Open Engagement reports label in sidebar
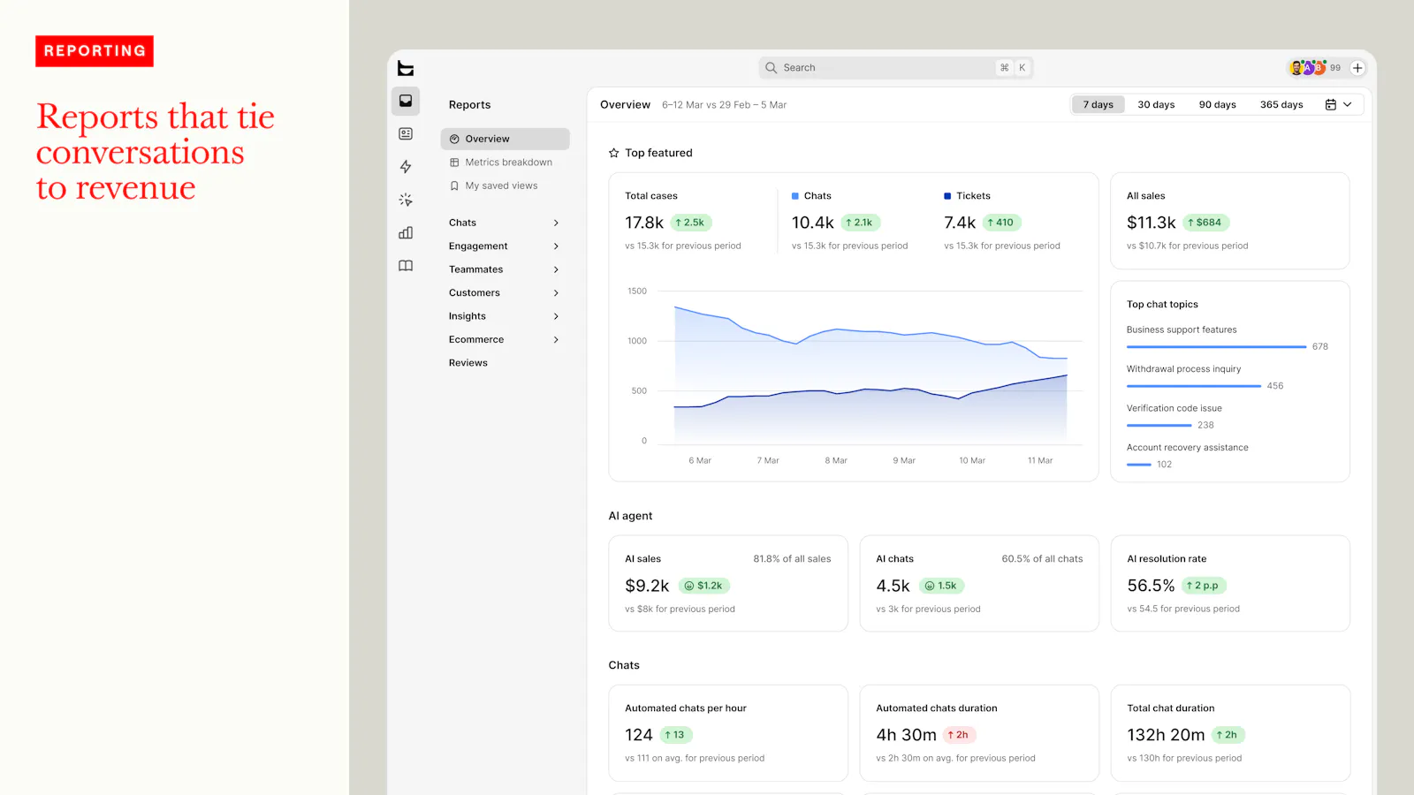Image resolution: width=1414 pixels, height=795 pixels. (478, 246)
